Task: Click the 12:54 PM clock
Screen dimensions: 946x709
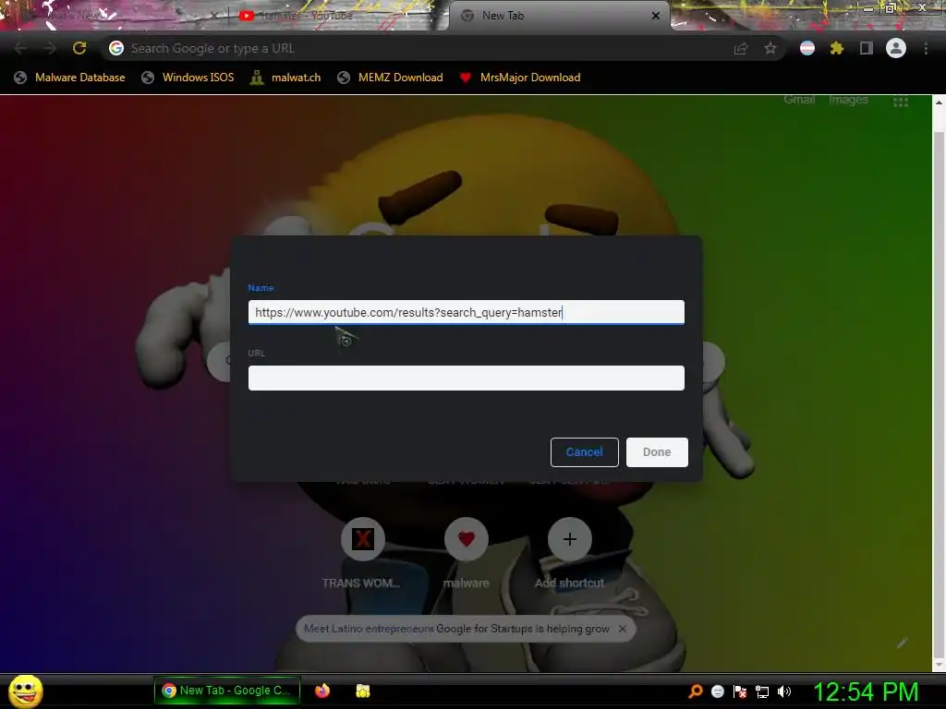Action: click(867, 691)
